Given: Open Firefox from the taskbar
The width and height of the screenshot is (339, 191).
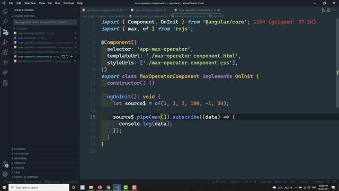Looking at the screenshot, I should [100, 187].
